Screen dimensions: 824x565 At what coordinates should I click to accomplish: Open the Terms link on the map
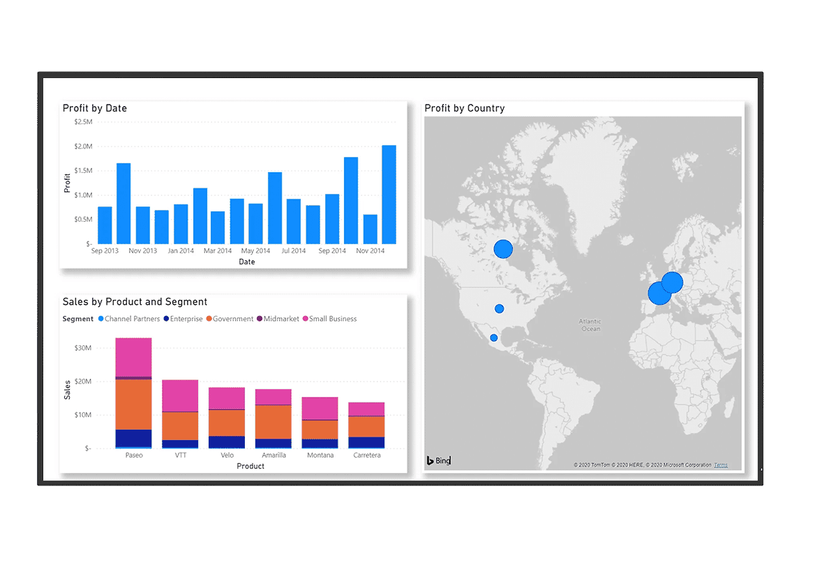[720, 465]
